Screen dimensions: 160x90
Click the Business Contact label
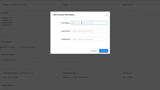(8, 54)
